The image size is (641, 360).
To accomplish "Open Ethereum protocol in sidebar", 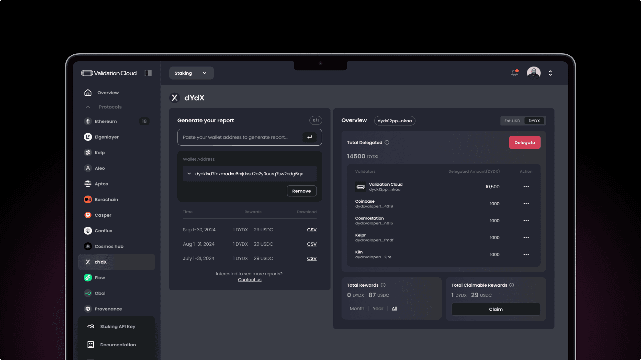I will point(105,121).
